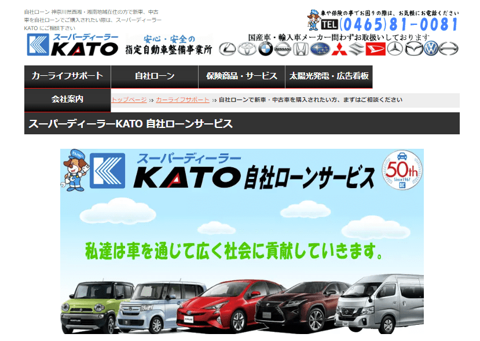The image size is (480, 341).
Task: Click the Super Dealer KATO header logo
Action: [72, 45]
